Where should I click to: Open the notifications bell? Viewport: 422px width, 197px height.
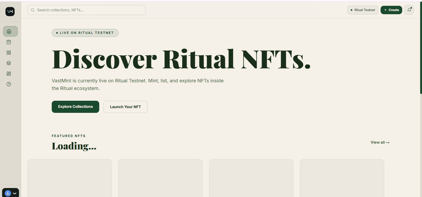click(x=409, y=10)
